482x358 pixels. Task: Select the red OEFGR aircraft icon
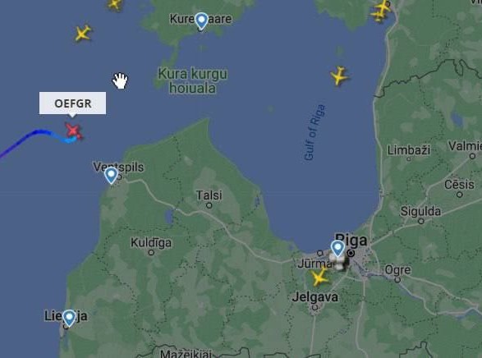(73, 131)
